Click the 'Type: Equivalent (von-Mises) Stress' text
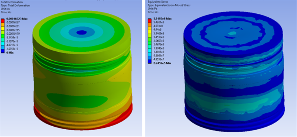 pyautogui.click(x=169, y=5)
